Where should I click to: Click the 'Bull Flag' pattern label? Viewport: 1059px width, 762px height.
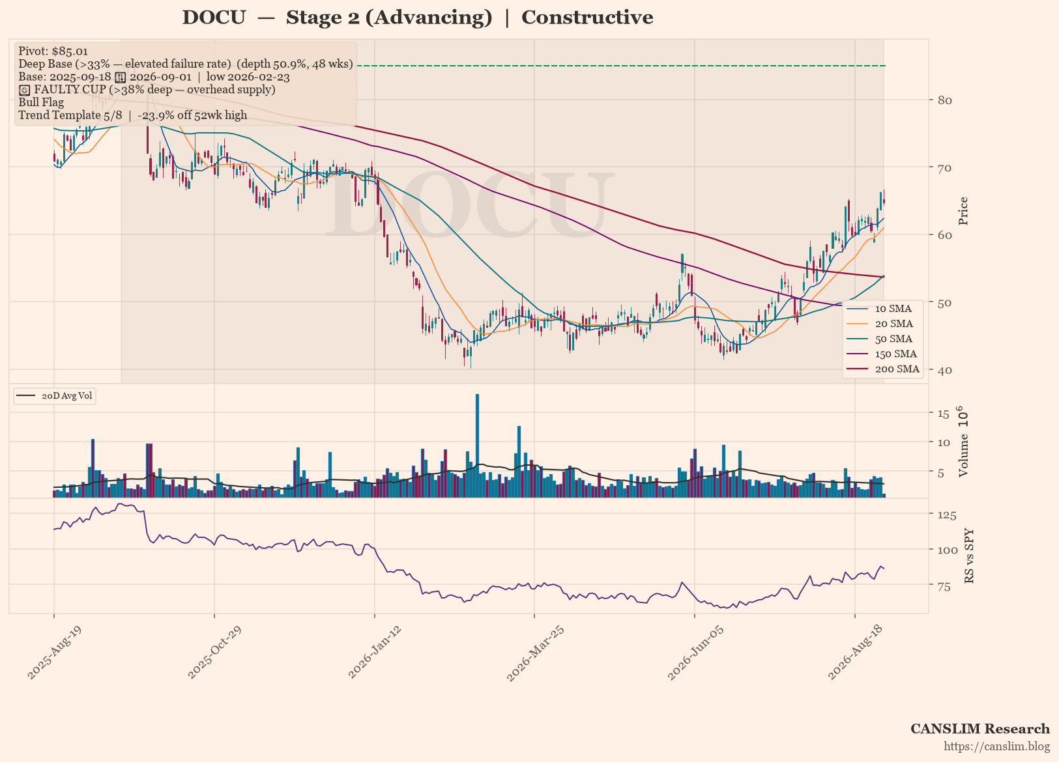coord(41,102)
